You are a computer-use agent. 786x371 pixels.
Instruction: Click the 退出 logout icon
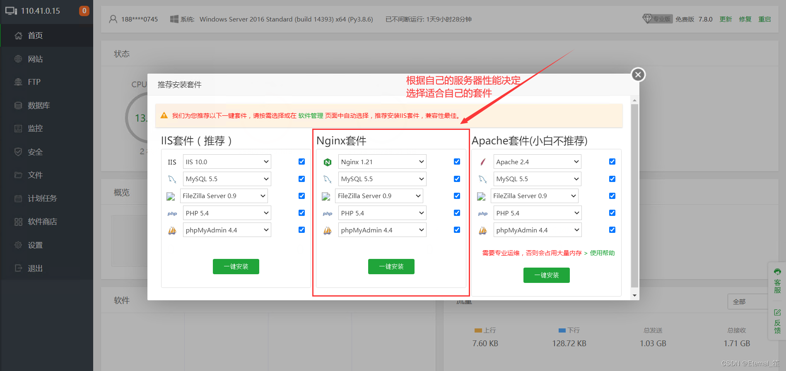coord(18,268)
